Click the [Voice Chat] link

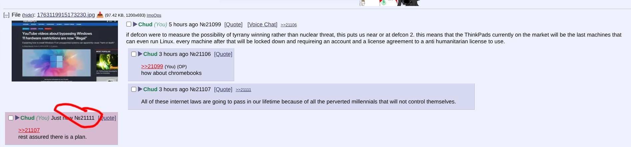tap(262, 25)
